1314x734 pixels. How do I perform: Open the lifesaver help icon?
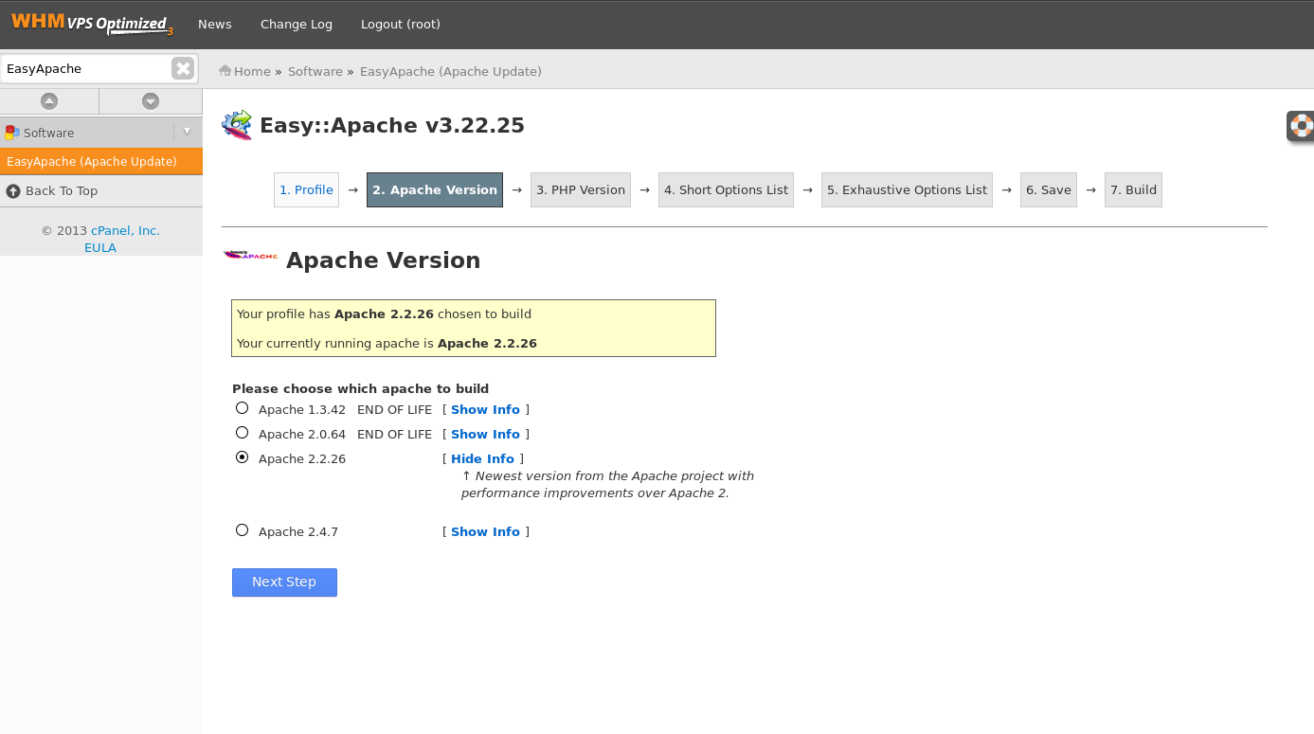(1302, 125)
